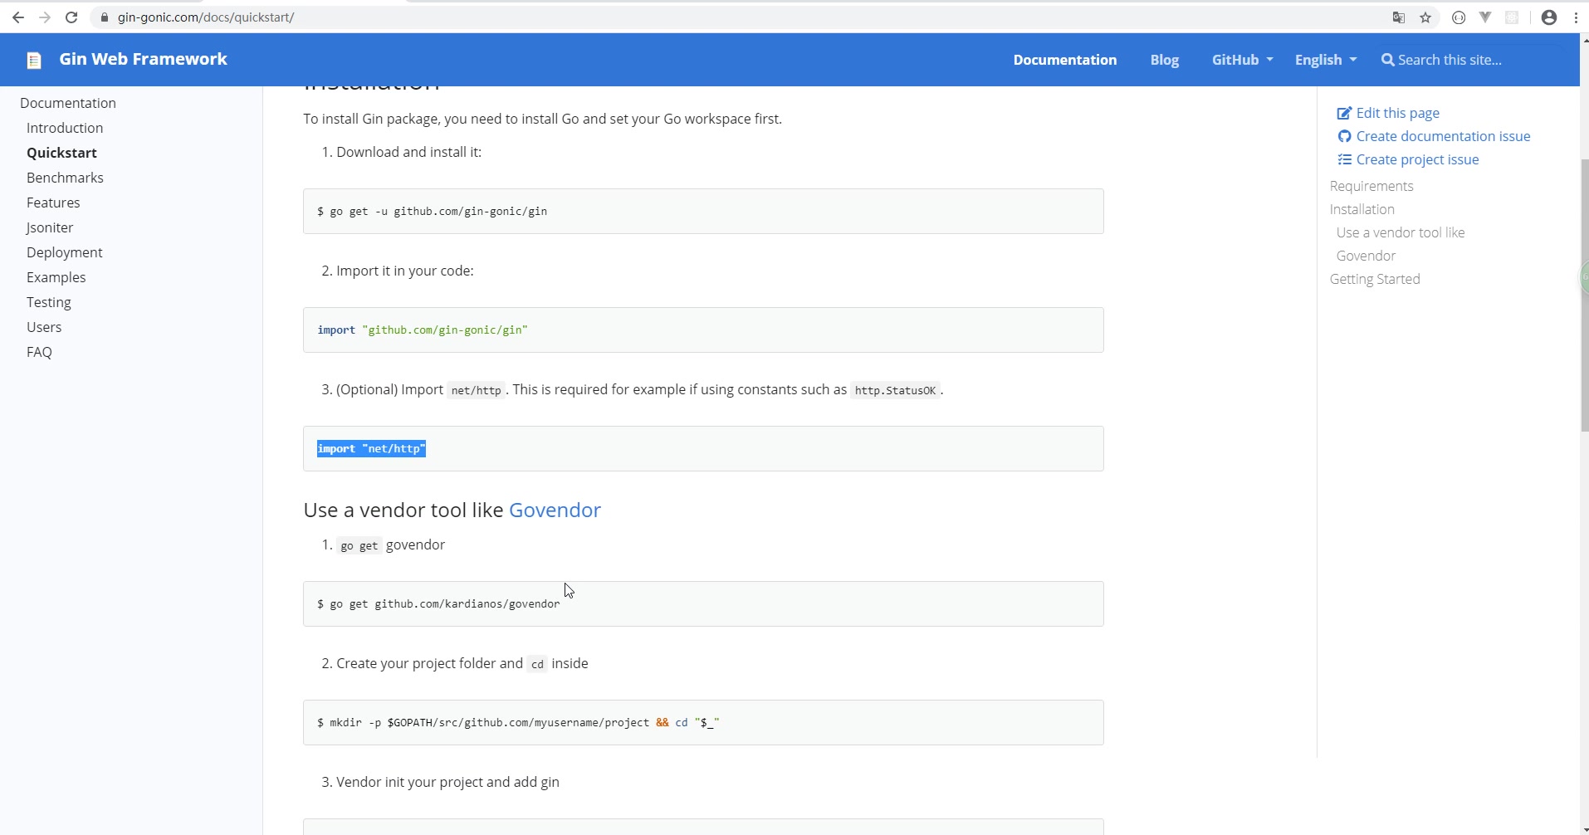Open Chrome's three-dot menu

click(x=1576, y=17)
